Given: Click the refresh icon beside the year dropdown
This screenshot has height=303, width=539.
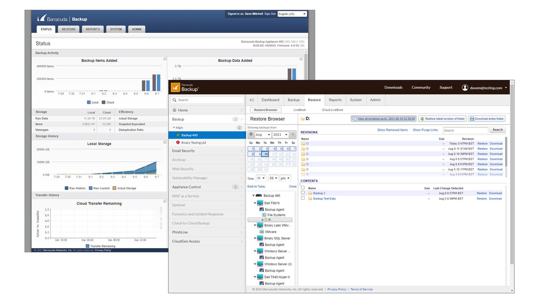Looking at the screenshot, I should (292, 135).
